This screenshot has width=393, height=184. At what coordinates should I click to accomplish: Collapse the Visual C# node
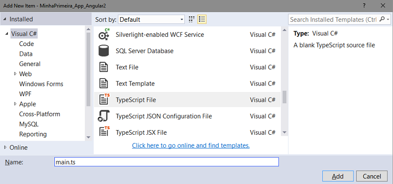[x=6, y=34]
